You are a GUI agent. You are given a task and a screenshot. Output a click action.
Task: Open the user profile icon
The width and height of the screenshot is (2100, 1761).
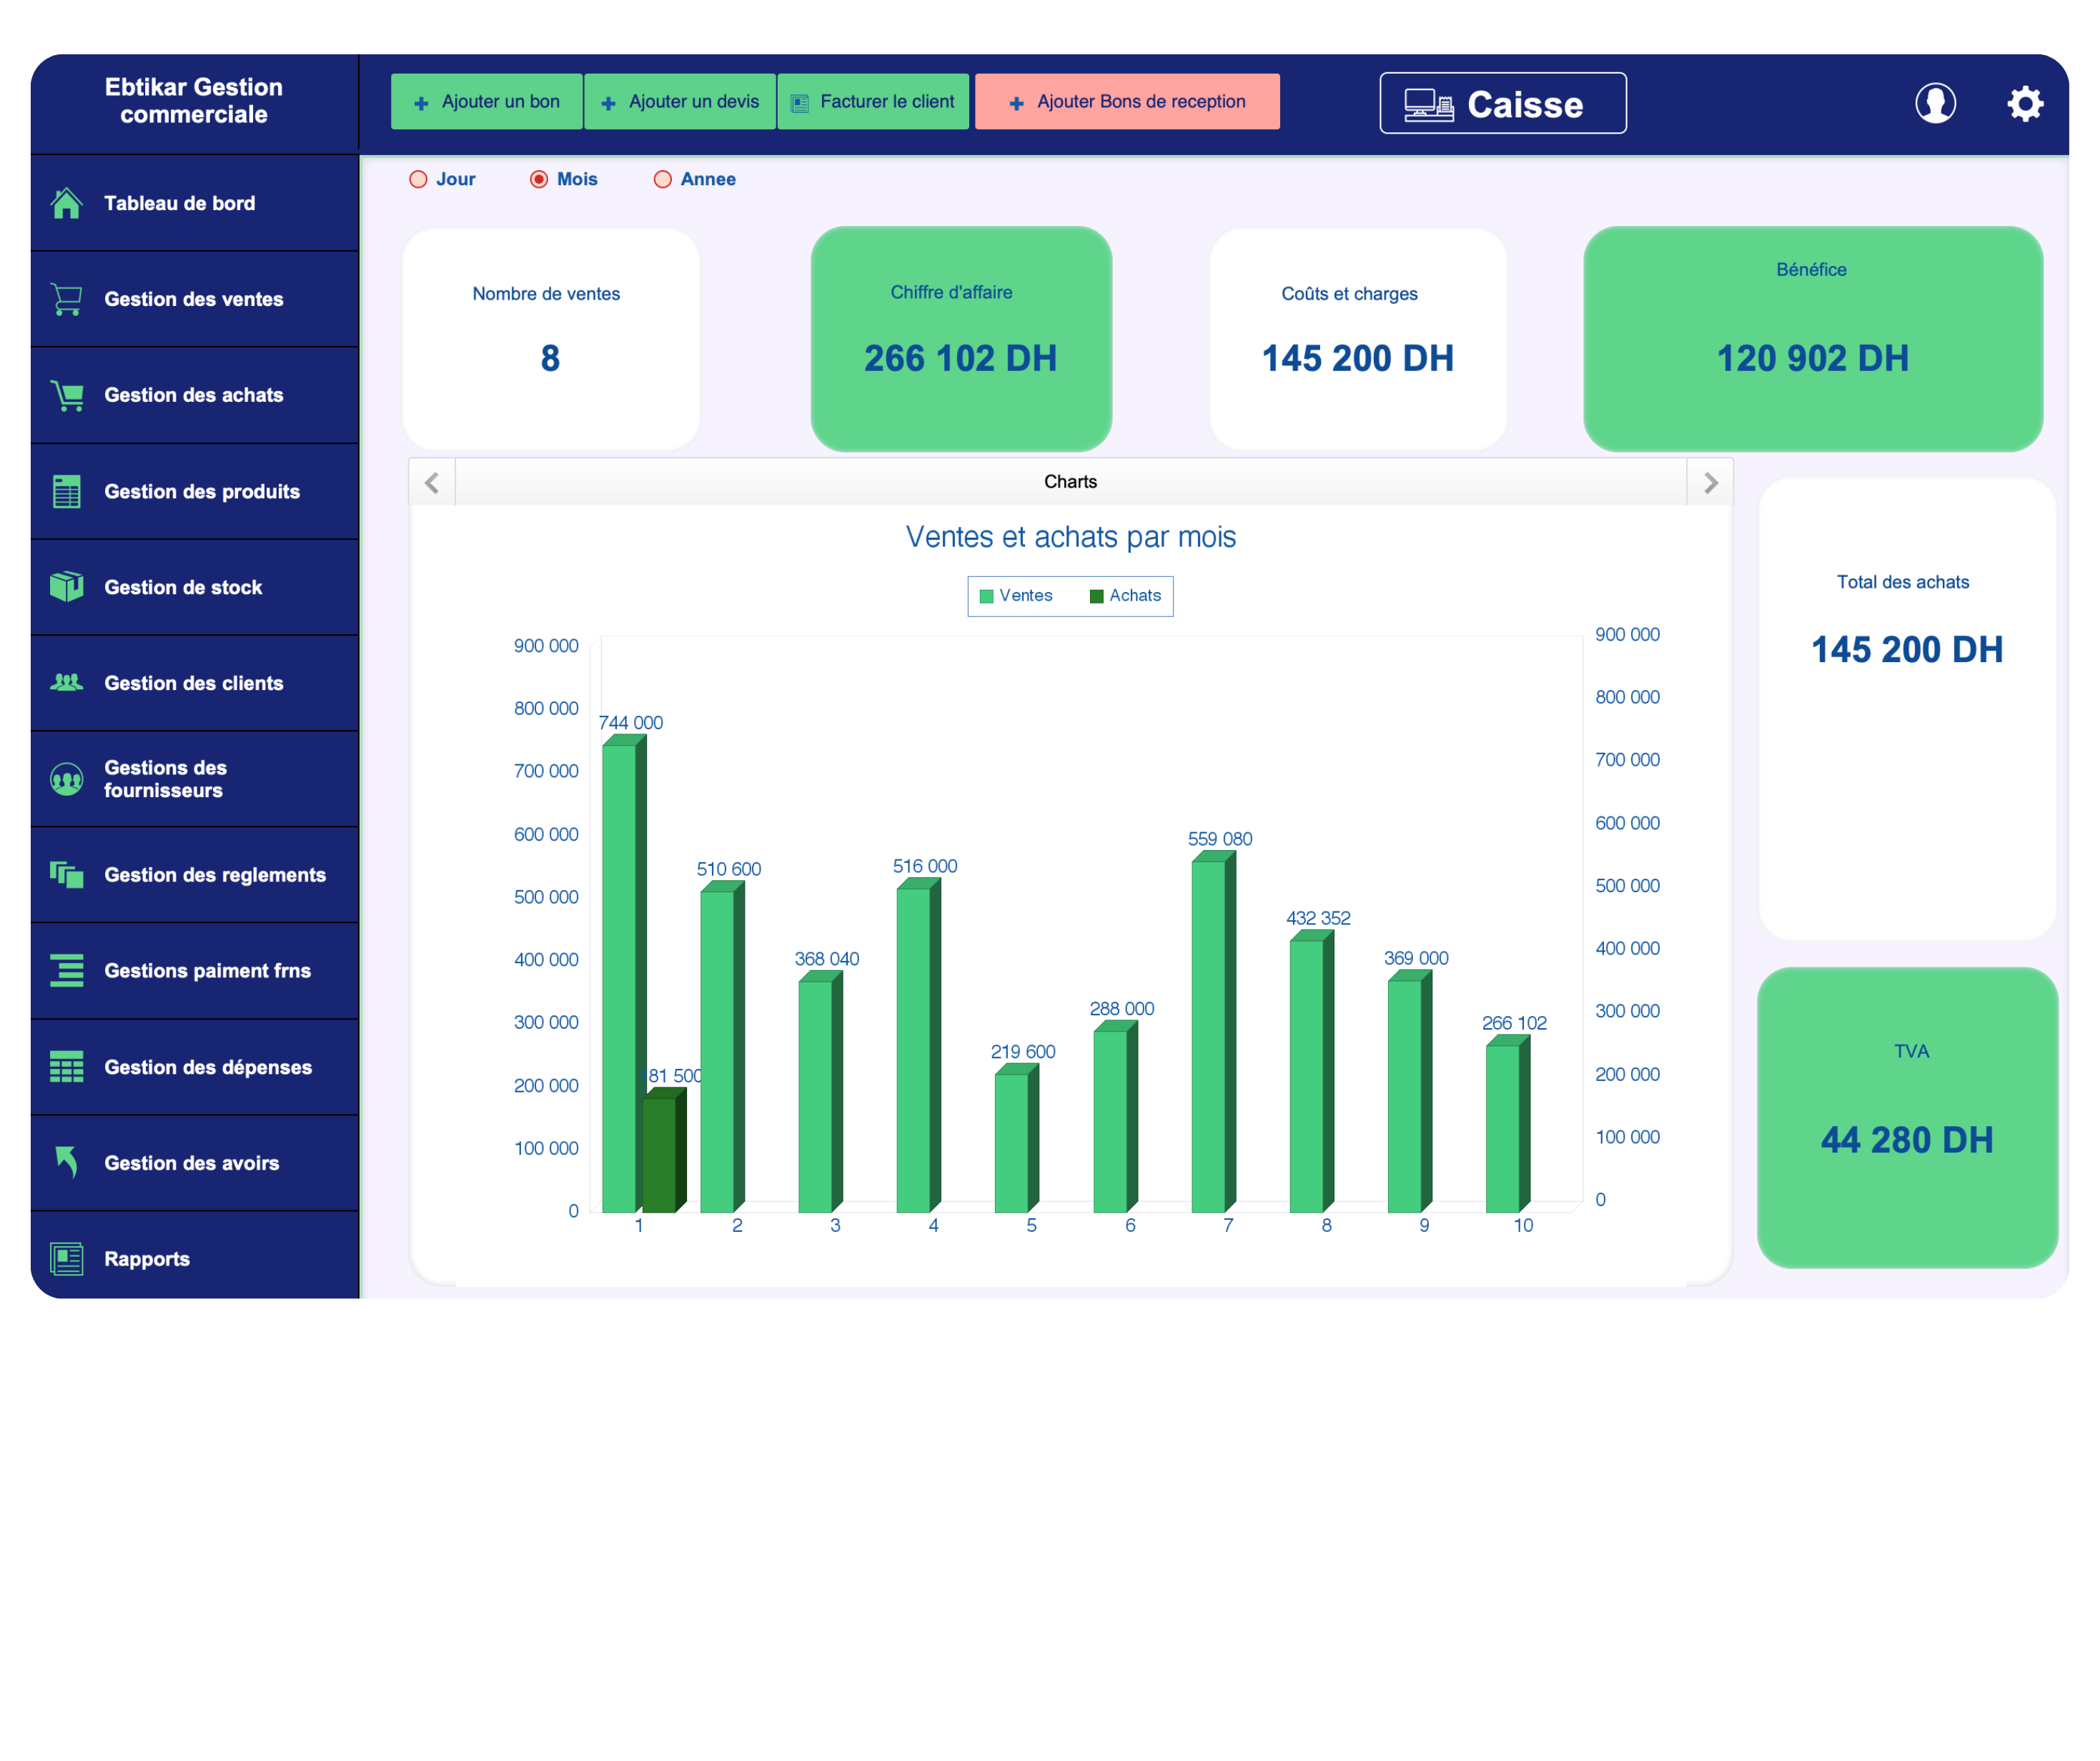[x=1936, y=103]
